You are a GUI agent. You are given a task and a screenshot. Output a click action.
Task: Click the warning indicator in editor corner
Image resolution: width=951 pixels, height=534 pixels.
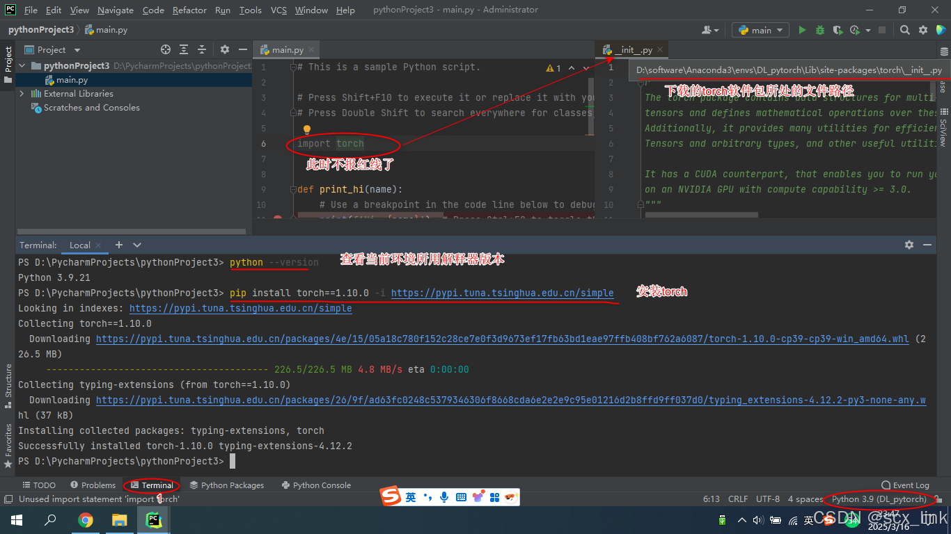[x=554, y=68]
